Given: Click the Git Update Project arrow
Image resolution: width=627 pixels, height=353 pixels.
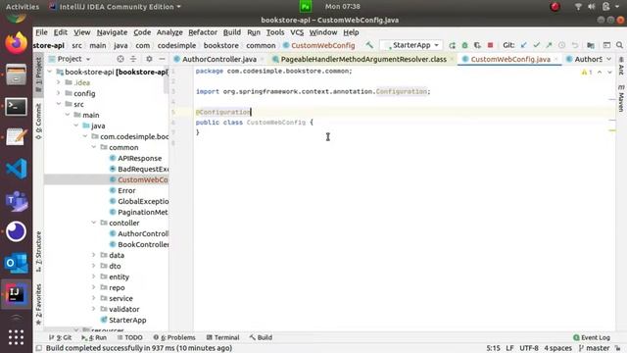Looking at the screenshot, I should tap(524, 45).
